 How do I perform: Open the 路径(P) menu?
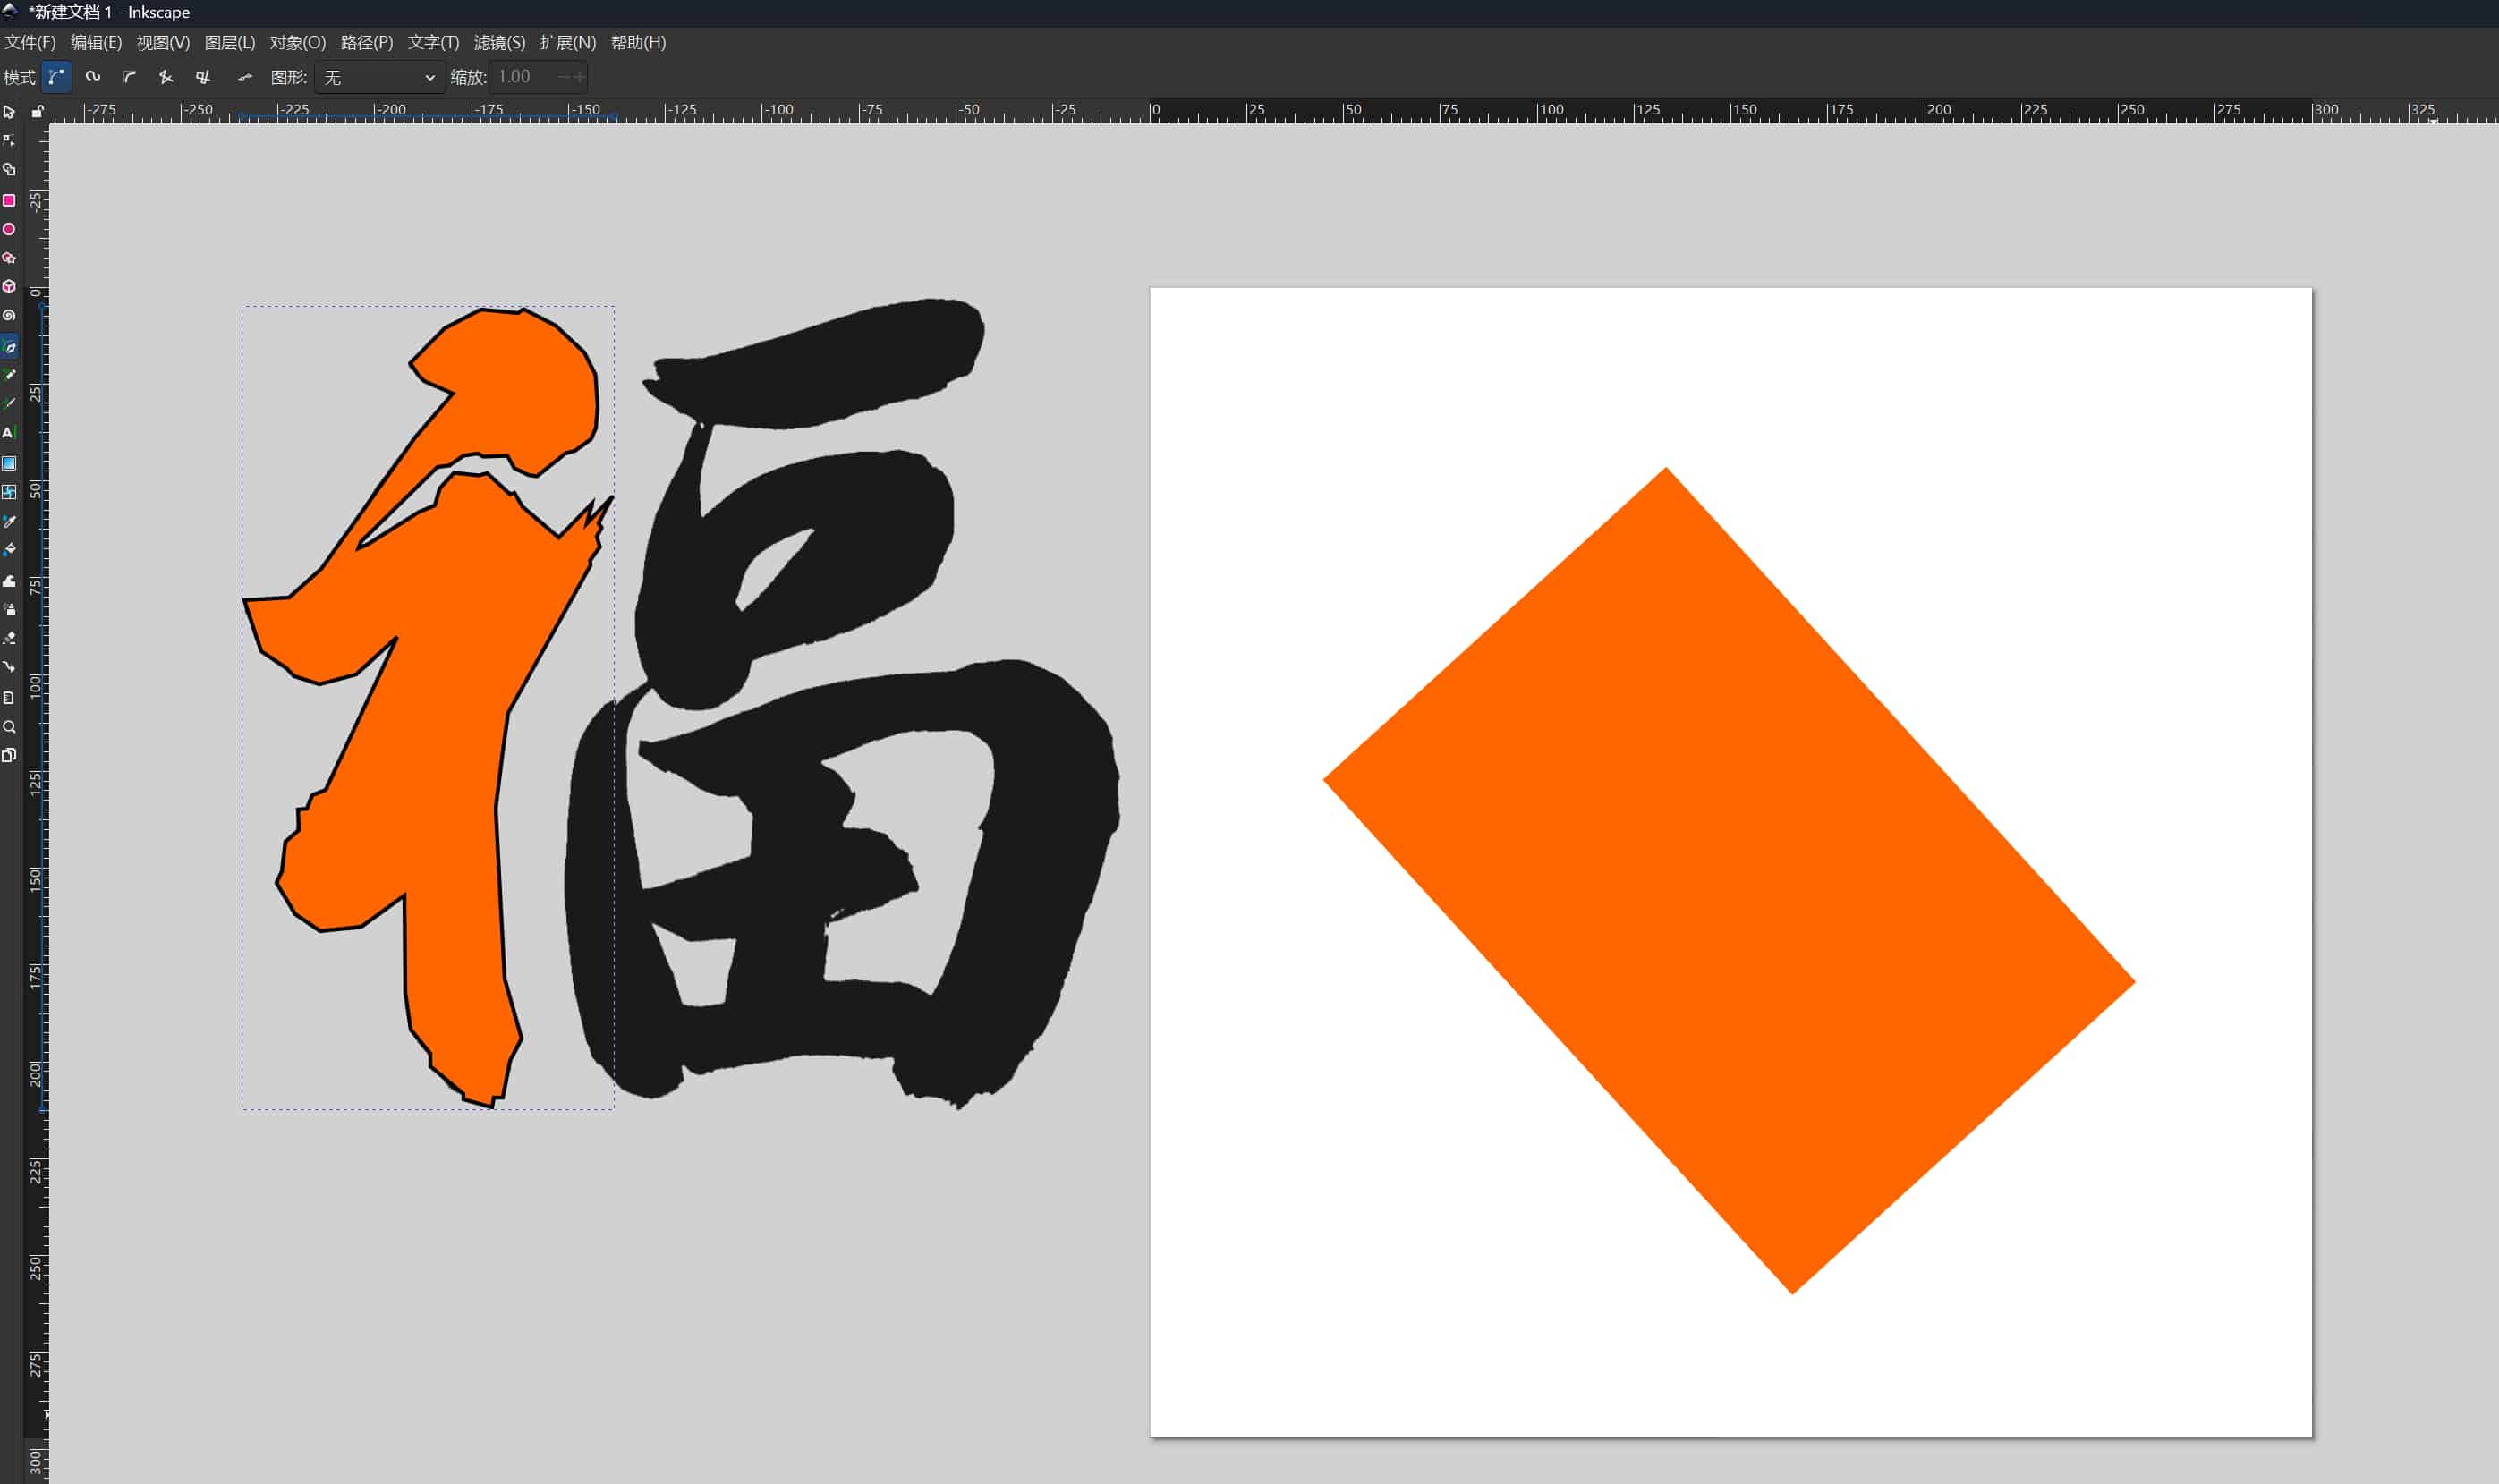click(366, 42)
